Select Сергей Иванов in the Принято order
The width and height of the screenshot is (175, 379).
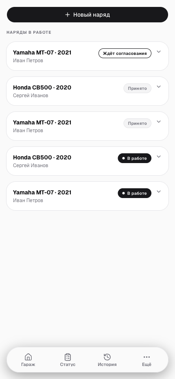coord(31,96)
